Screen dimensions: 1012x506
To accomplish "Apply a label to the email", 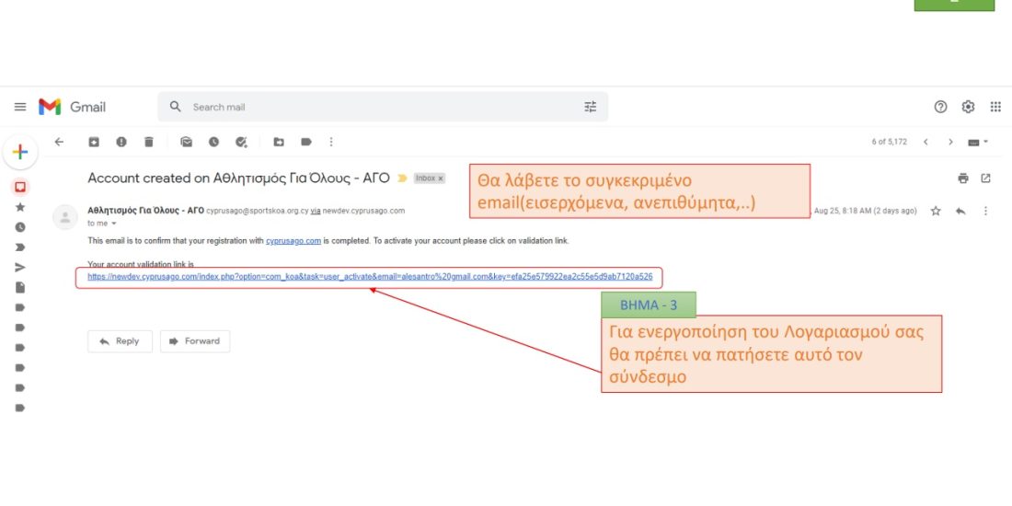I will point(306,142).
